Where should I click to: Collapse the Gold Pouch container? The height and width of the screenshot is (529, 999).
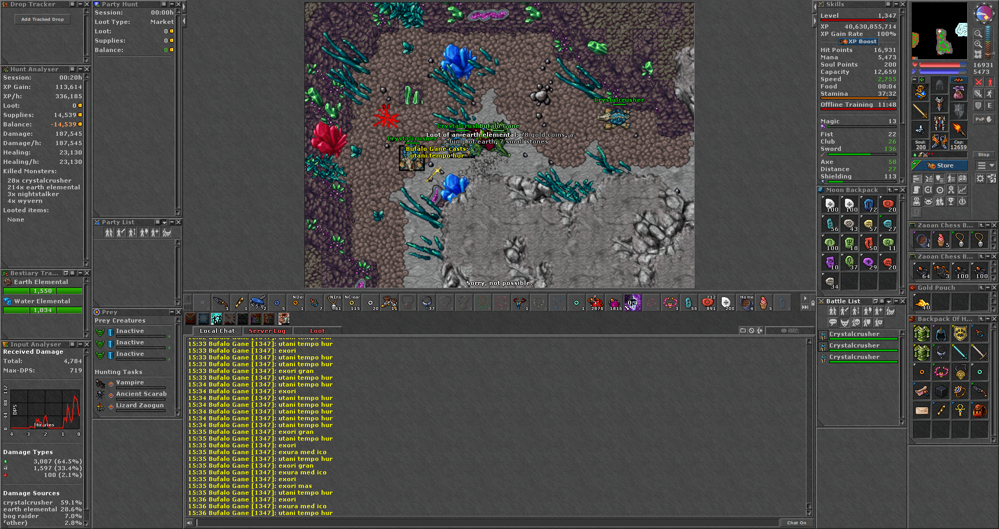pyautogui.click(x=988, y=288)
